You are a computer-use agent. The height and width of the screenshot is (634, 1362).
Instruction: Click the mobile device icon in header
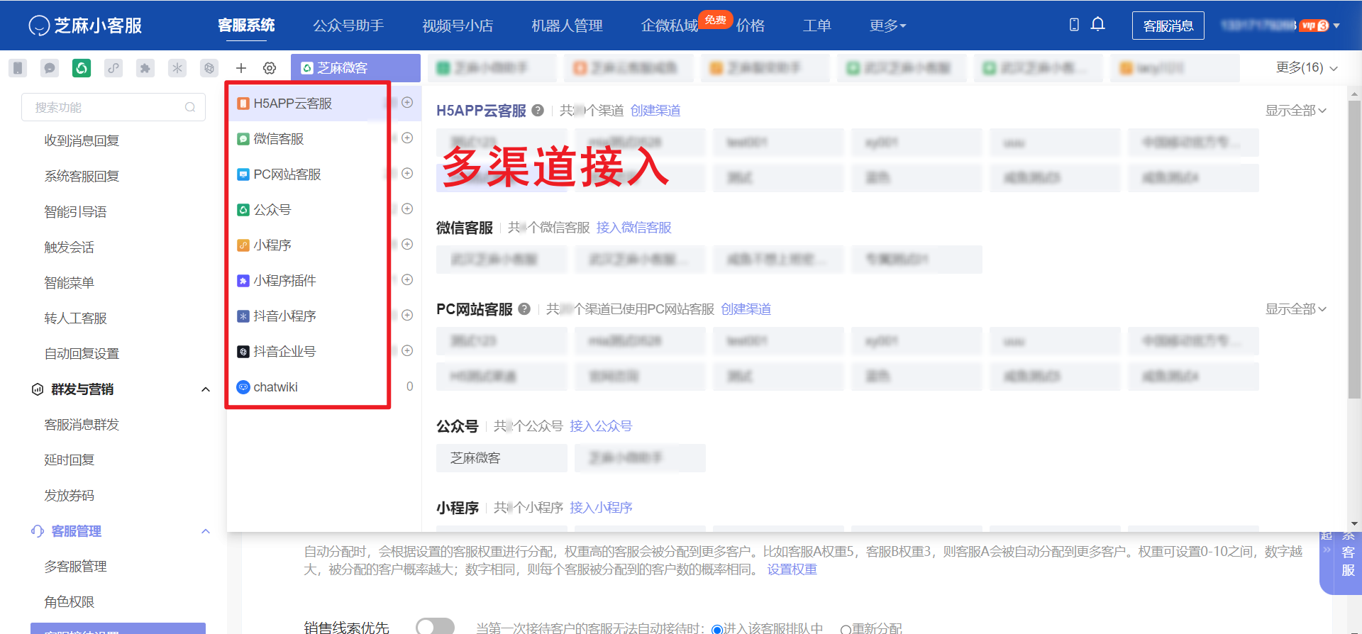click(x=1074, y=25)
